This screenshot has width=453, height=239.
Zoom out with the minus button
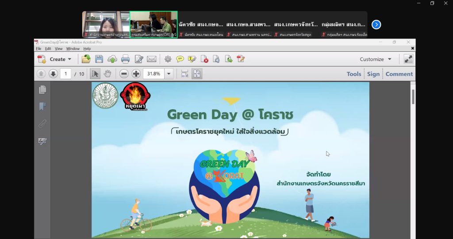(124, 74)
